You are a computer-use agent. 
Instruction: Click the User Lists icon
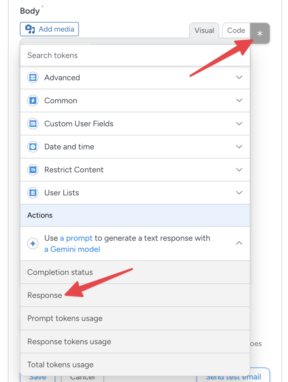33,193
